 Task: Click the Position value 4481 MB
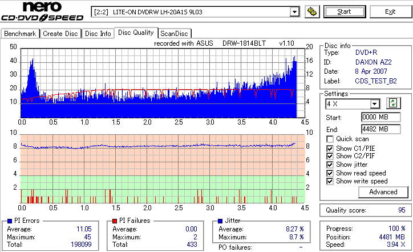tap(392, 237)
